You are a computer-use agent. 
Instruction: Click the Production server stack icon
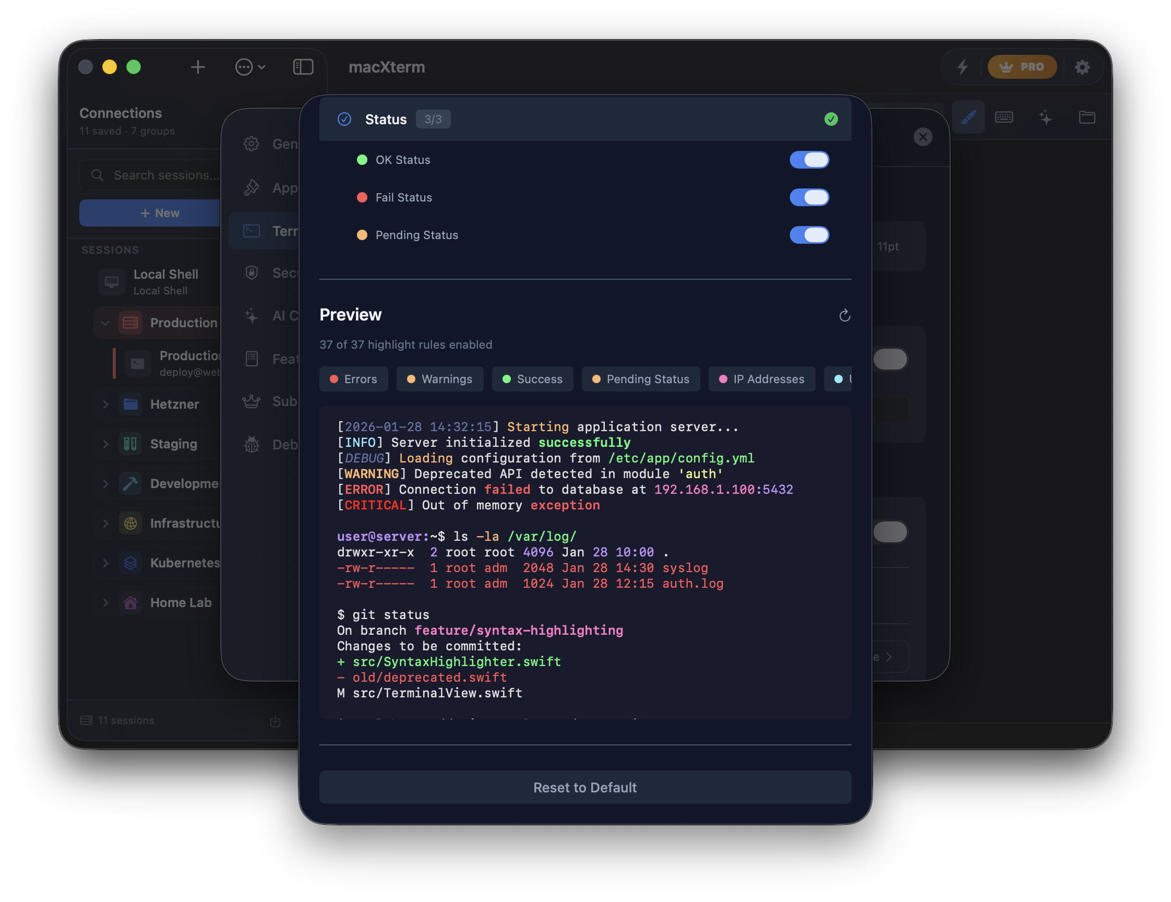tap(130, 323)
